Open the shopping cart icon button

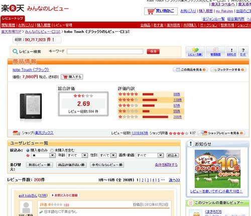pyautogui.click(x=161, y=11)
